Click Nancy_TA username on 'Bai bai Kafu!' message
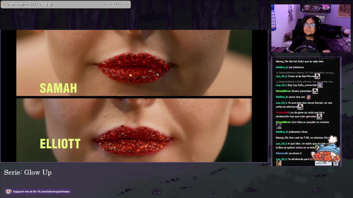Viewport: 353px width, 198px height. (x=282, y=61)
